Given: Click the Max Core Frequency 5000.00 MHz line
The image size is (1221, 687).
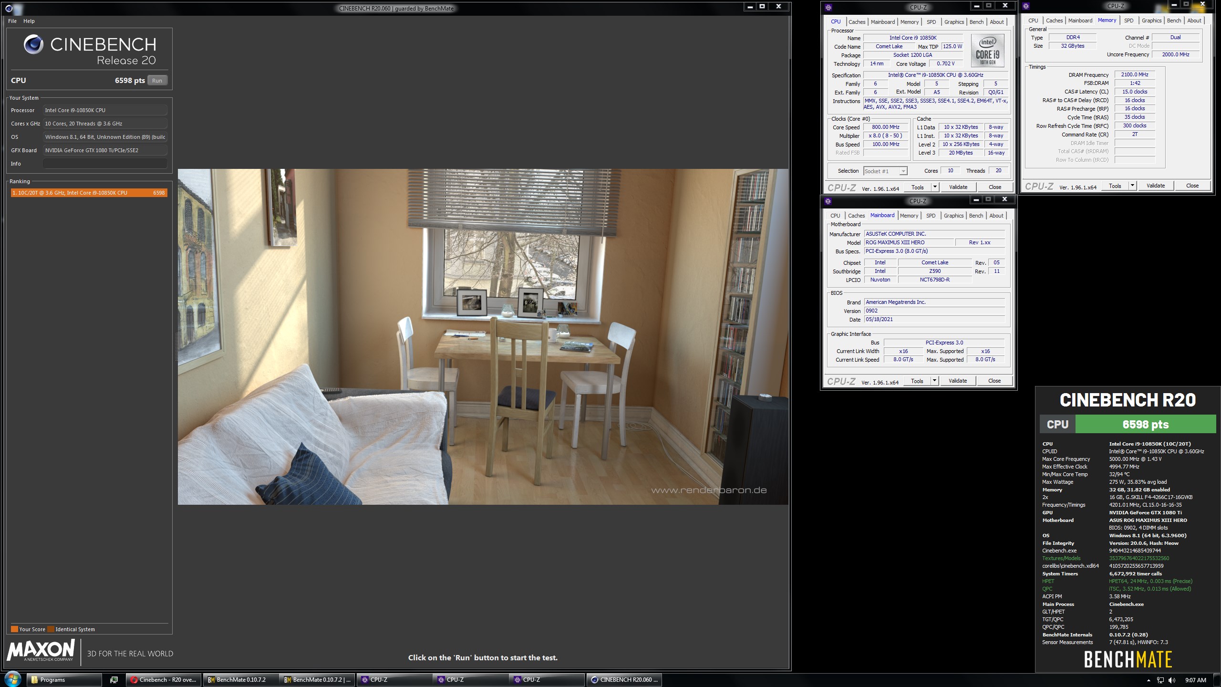Looking at the screenshot, I should pyautogui.click(x=1102, y=459).
